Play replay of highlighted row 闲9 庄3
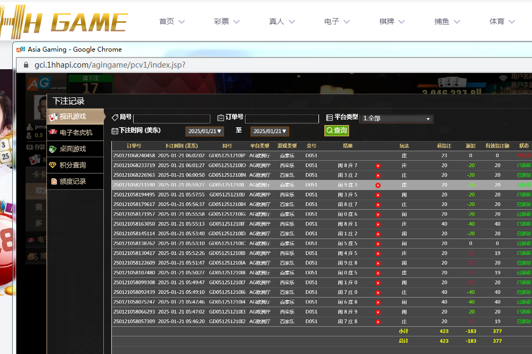This screenshot has height=354, width=532. click(378, 185)
